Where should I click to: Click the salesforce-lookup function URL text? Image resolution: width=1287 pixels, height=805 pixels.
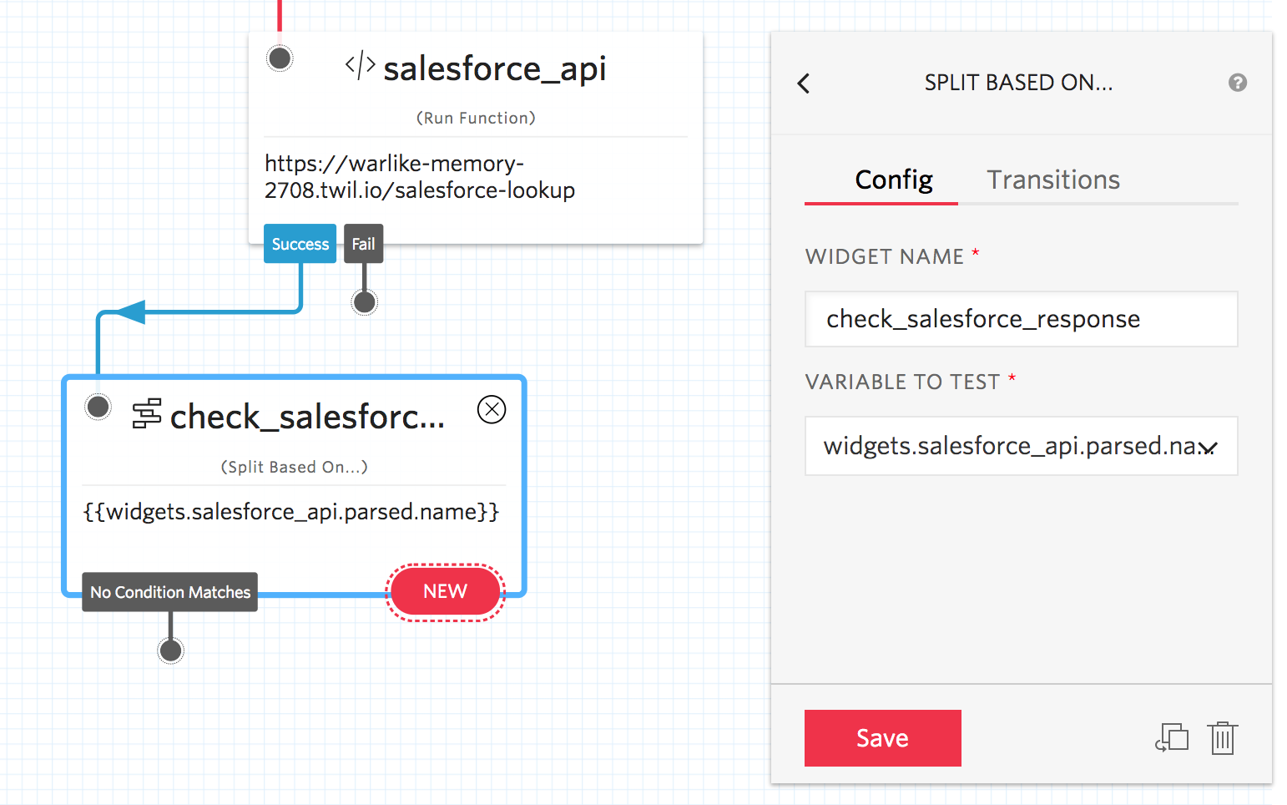pyautogui.click(x=420, y=177)
